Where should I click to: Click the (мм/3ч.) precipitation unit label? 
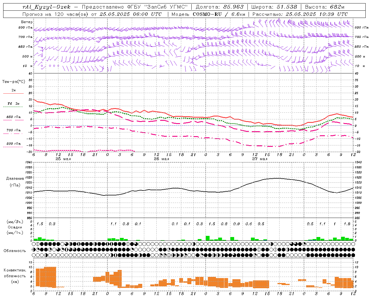point(15,222)
